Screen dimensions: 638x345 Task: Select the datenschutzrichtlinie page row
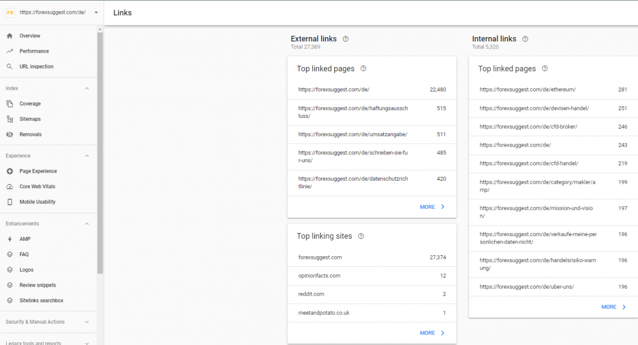[372, 183]
